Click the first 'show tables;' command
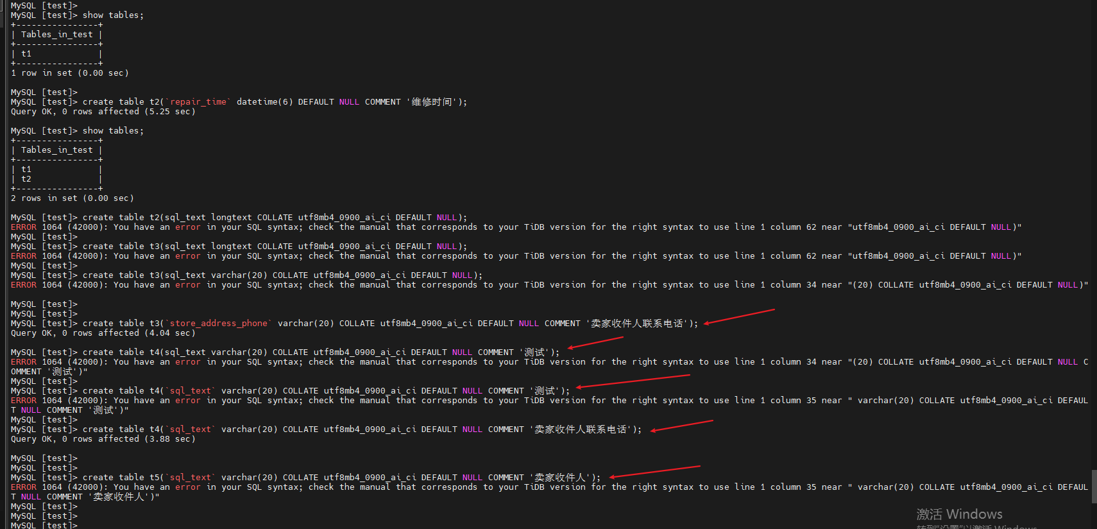1097x529 pixels. 113,15
